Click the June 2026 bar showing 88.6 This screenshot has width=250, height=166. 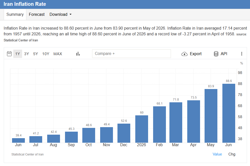[229, 113]
